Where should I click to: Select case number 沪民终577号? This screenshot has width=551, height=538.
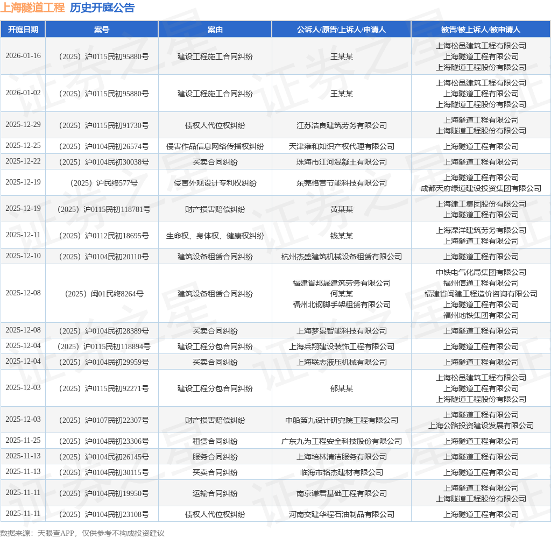104,183
